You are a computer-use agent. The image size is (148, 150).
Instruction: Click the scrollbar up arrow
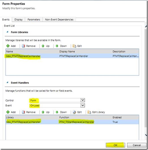146,27
